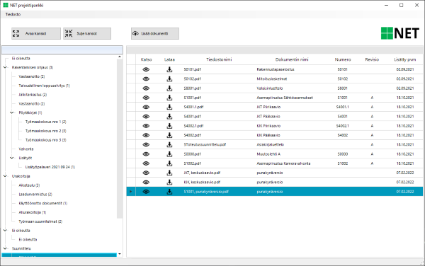
Task: View S4001.pdf using the eye icon
Action: point(146,116)
